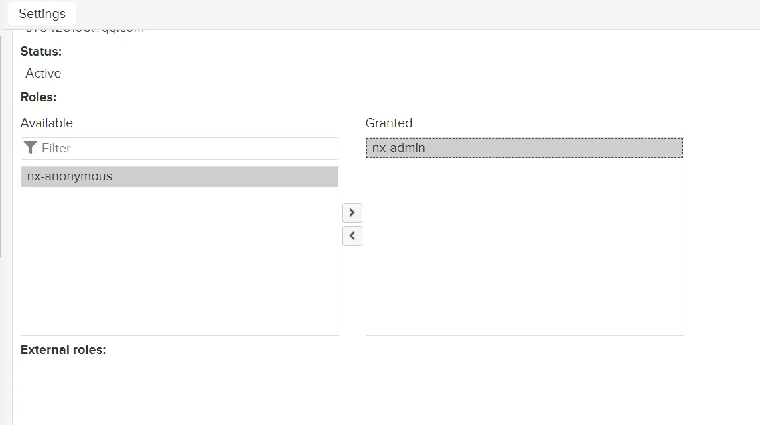Remove nx-admin using the left arrow button
This screenshot has height=425, width=760.
(x=352, y=236)
